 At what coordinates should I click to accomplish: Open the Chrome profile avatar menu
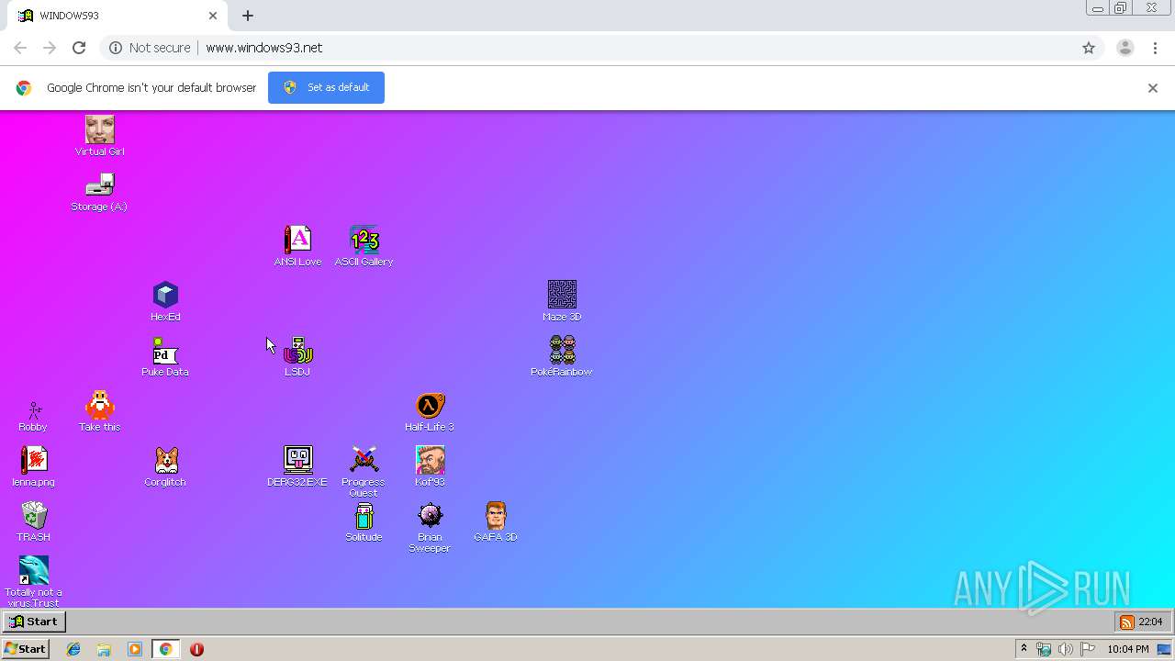(1125, 48)
